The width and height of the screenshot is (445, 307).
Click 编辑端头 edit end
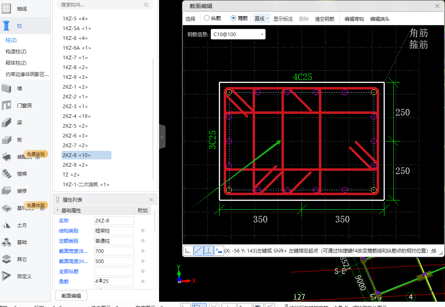[380, 19]
